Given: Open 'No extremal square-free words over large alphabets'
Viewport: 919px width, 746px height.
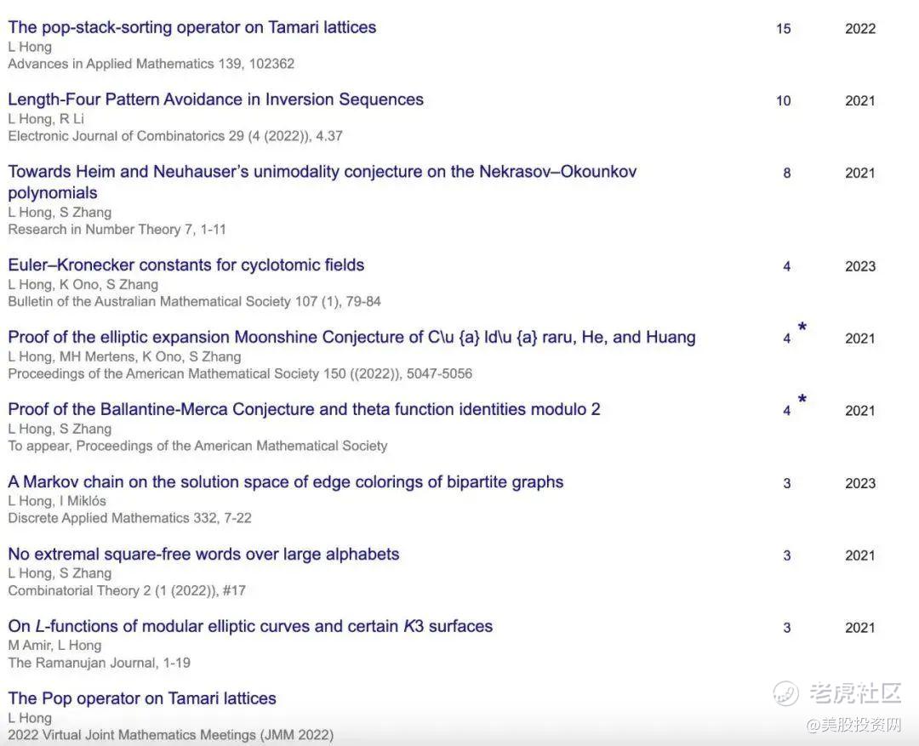Looking at the screenshot, I should pyautogui.click(x=203, y=554).
